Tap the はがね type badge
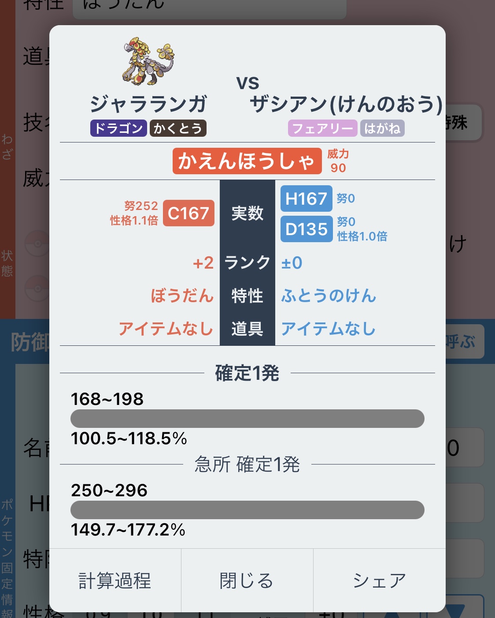Screen dimensions: 495x618 coord(382,128)
